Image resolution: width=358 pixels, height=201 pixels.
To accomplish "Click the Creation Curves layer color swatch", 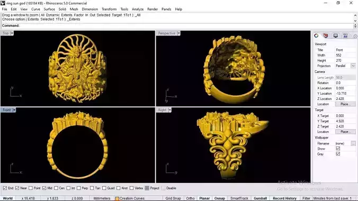I will pos(117,198).
